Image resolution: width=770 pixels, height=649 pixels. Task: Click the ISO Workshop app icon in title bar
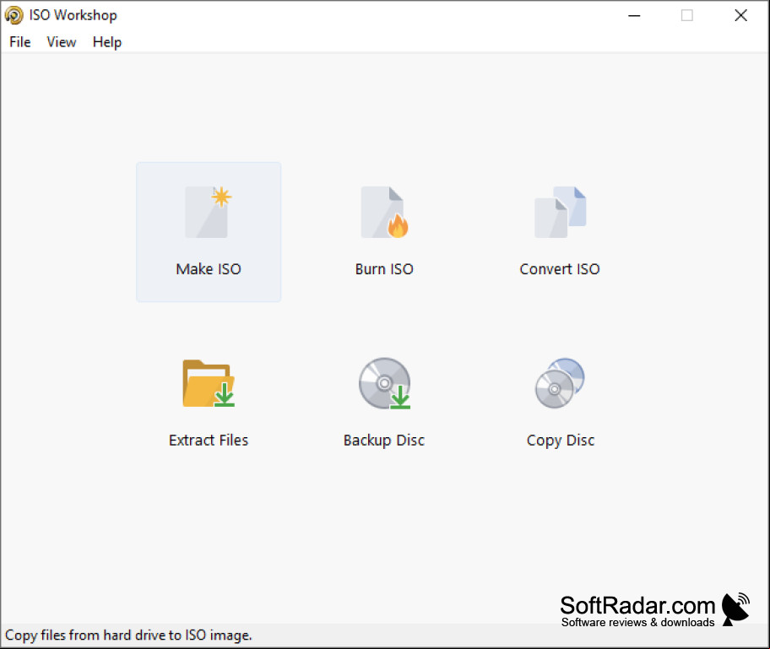[14, 15]
